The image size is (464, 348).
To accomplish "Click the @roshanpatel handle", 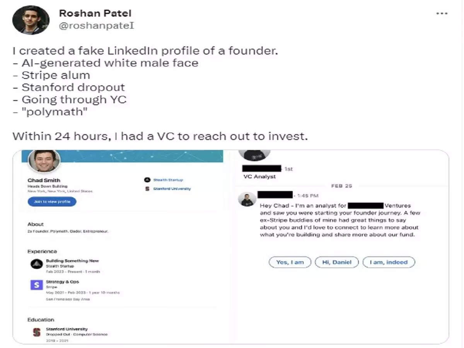I will (x=96, y=26).
